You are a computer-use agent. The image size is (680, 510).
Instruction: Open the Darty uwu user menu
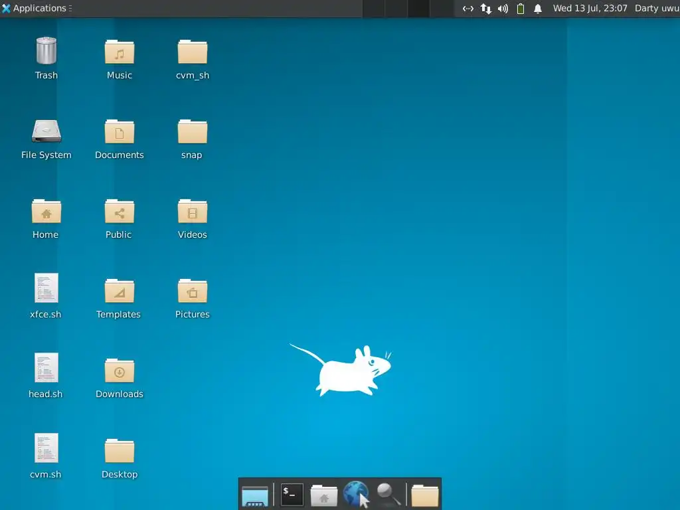pos(657,8)
